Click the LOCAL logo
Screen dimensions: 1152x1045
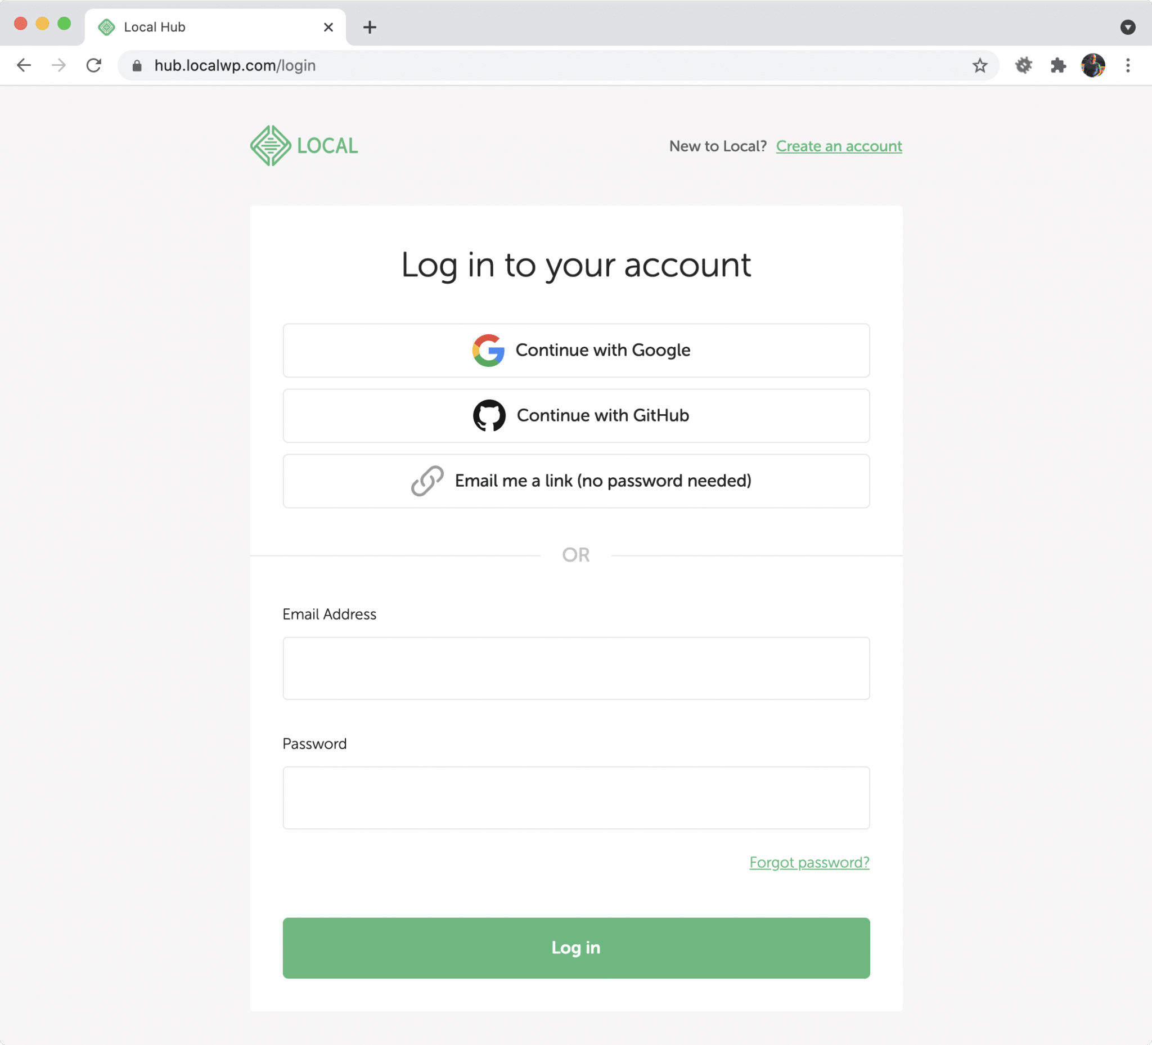303,145
